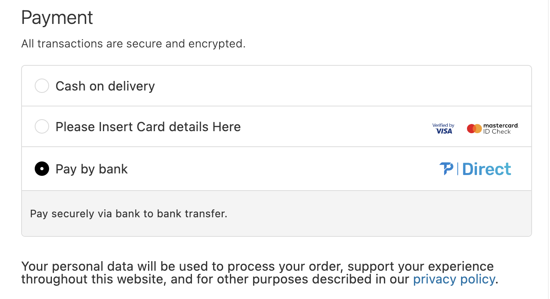
Task: Click the Please Insert Card details Here label
Action: pyautogui.click(x=148, y=127)
